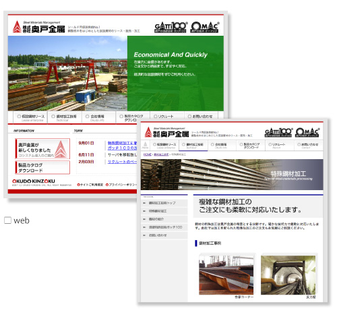Click the INFORMATION section label

tap(24, 131)
